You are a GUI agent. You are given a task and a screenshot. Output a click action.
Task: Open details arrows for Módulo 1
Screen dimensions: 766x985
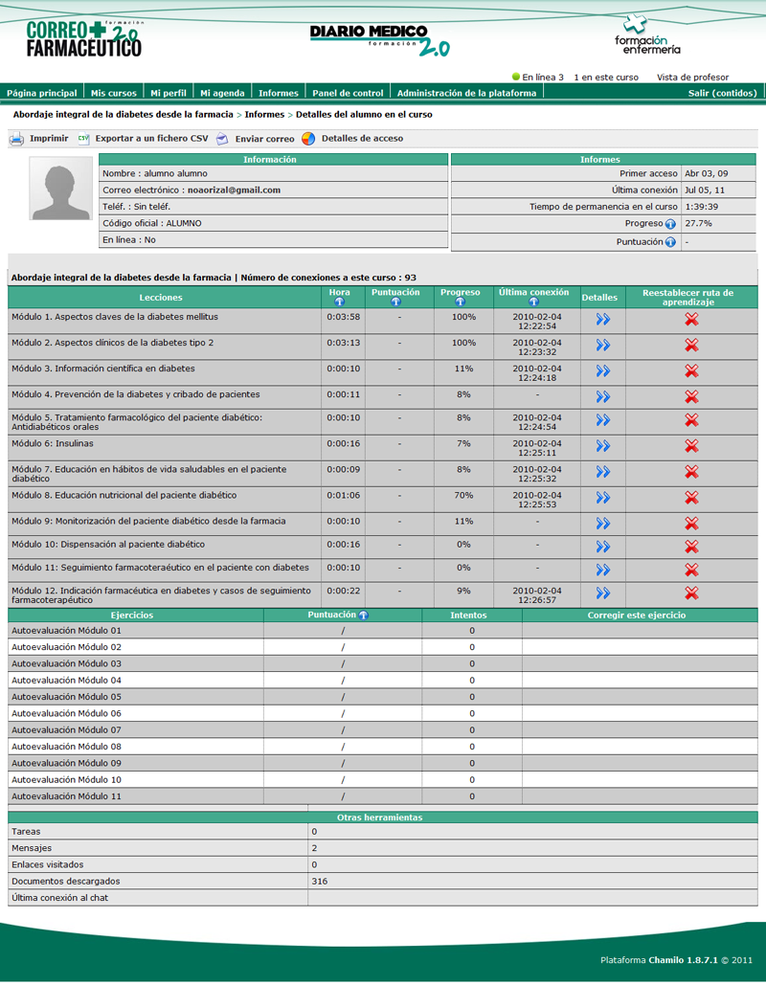click(x=603, y=320)
